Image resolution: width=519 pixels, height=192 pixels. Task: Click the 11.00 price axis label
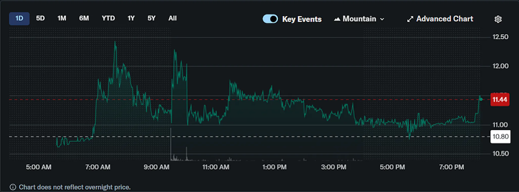tap(500, 125)
